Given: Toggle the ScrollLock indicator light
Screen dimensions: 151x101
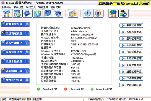Looking at the screenshot, I should point(92,89).
